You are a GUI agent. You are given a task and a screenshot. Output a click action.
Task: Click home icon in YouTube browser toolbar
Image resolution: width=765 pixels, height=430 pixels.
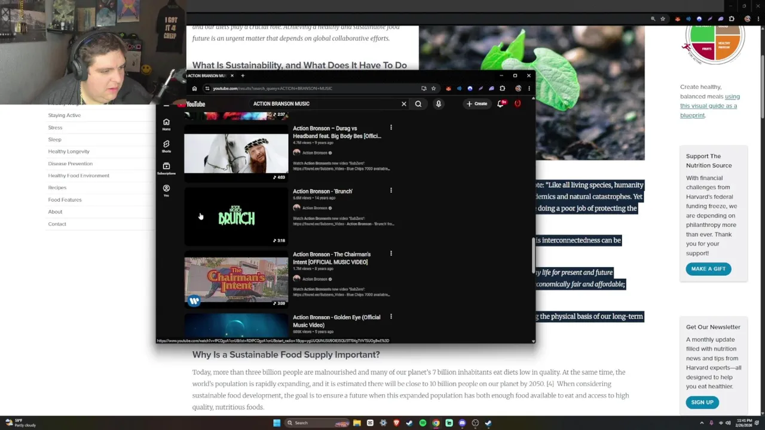pos(194,88)
